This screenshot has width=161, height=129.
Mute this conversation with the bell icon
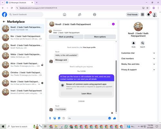[x=134, y=43]
